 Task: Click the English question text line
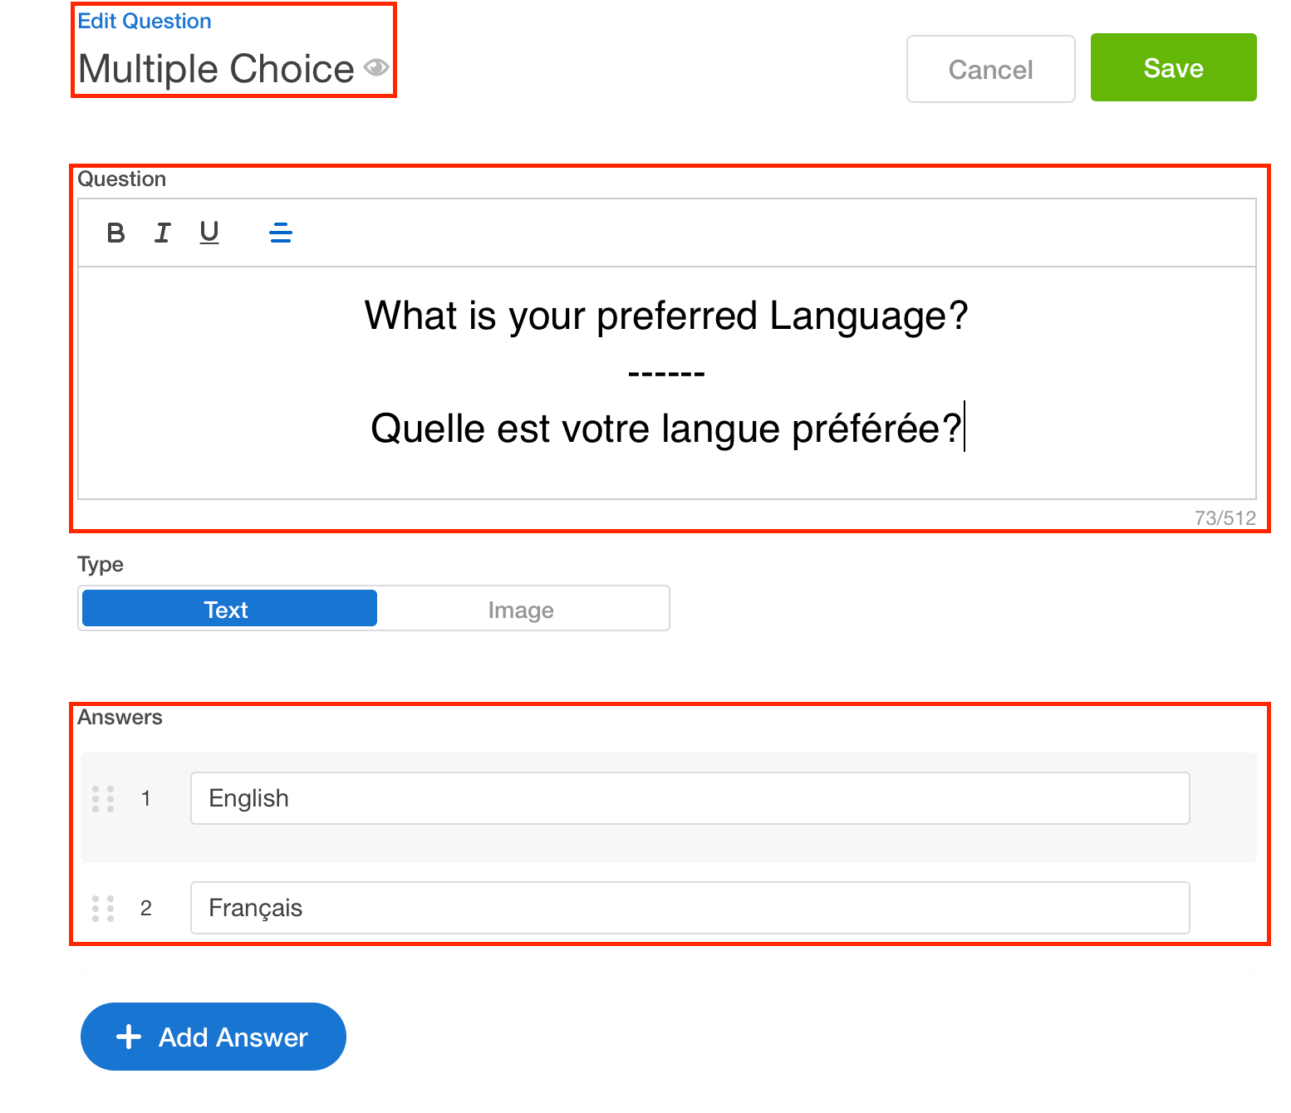pyautogui.click(x=666, y=316)
